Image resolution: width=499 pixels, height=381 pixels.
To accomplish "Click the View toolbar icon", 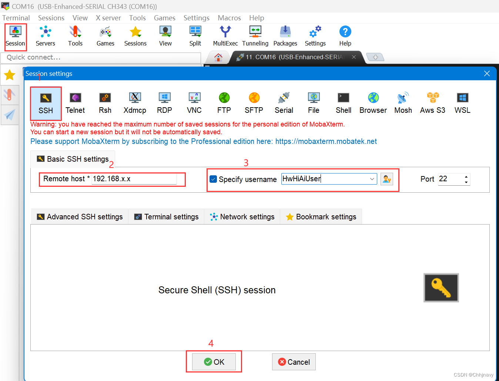I will [x=165, y=37].
